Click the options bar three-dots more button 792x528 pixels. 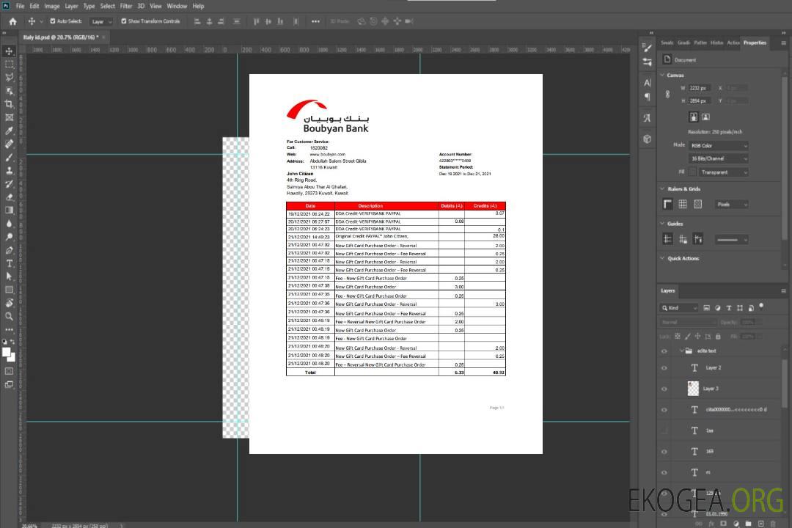click(x=315, y=21)
